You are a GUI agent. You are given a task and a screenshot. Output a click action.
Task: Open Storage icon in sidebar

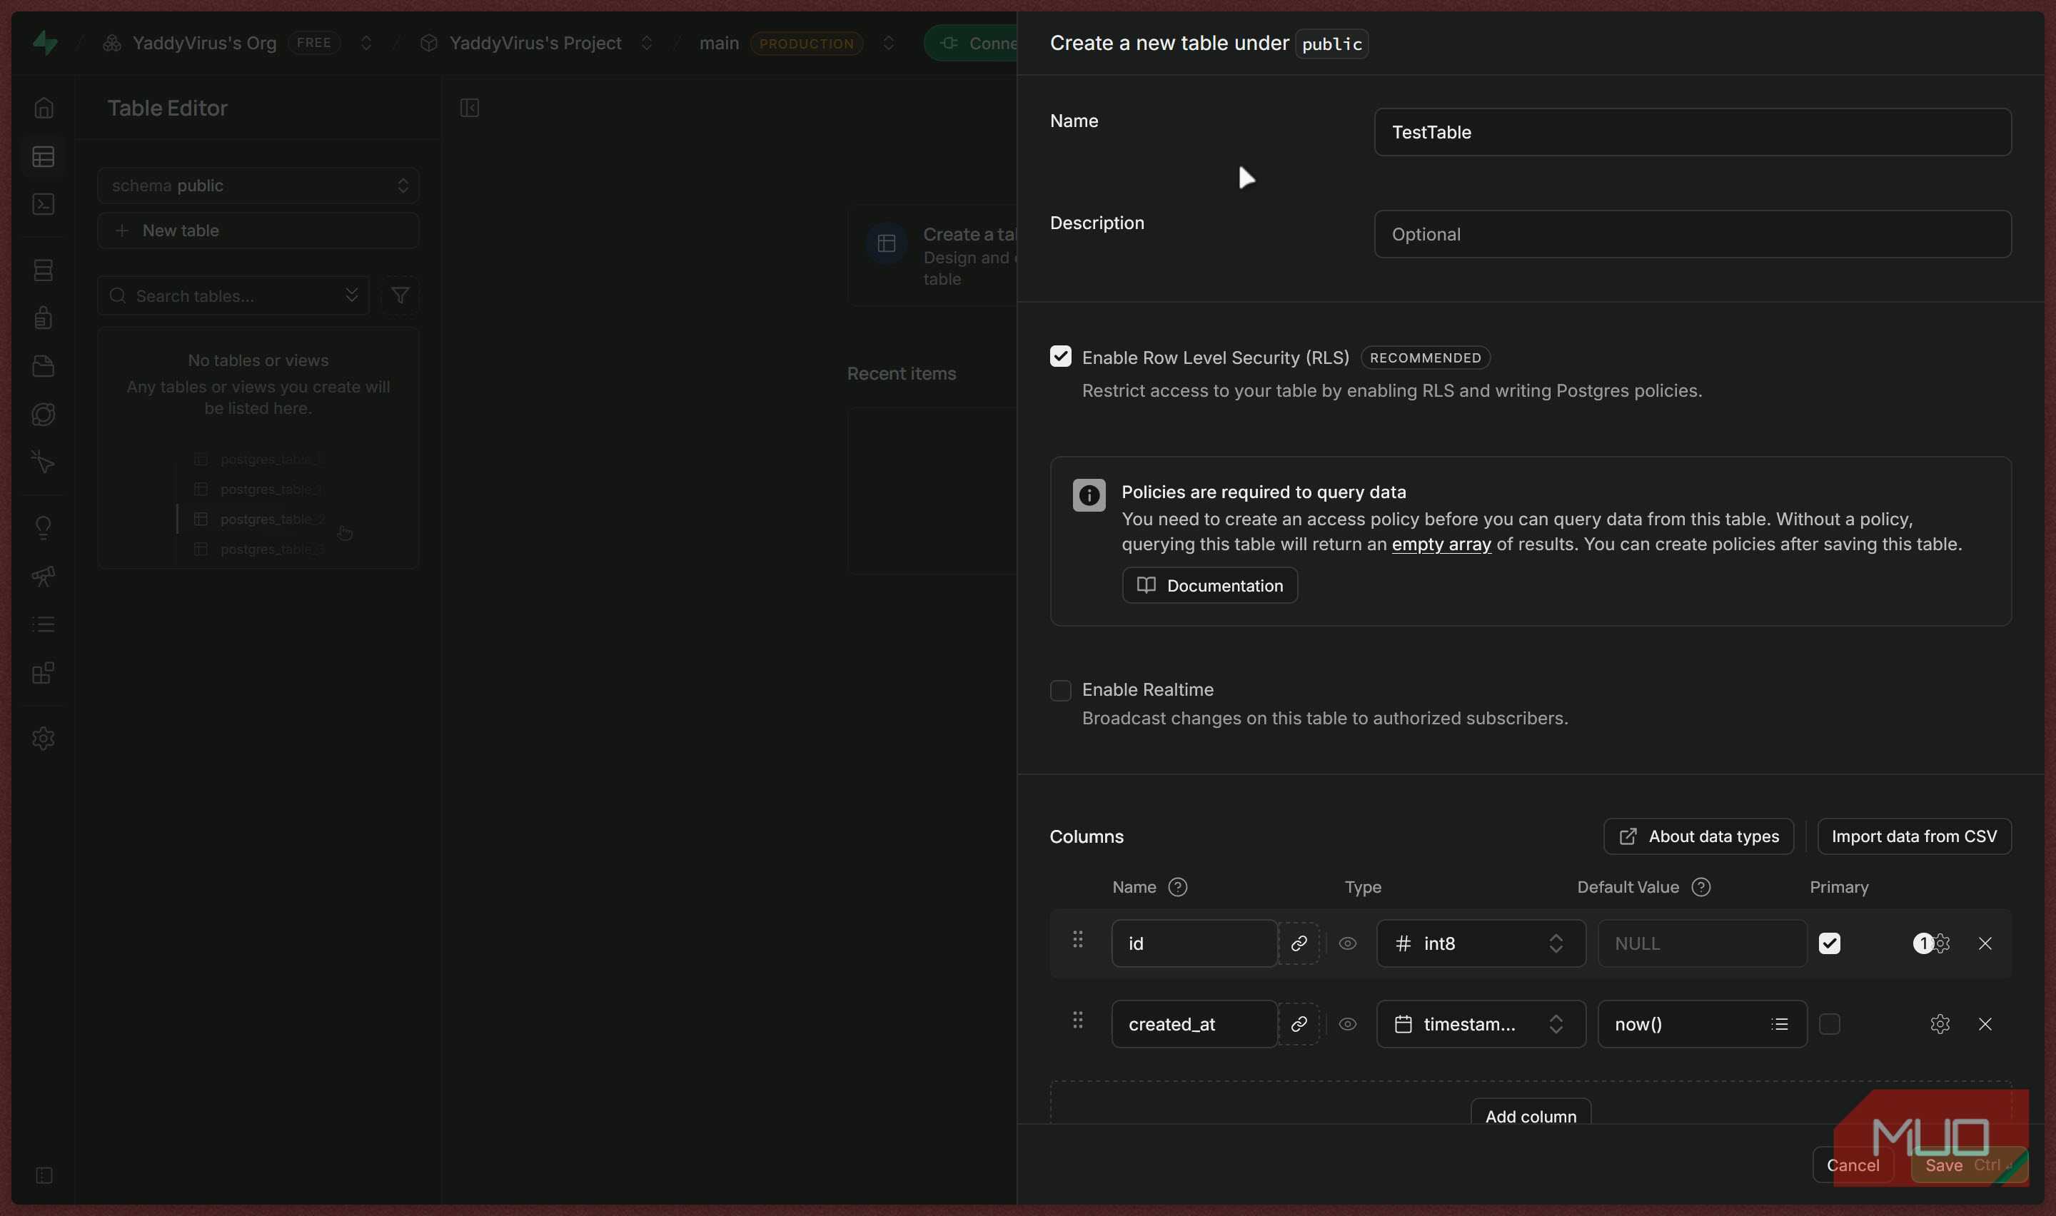click(x=44, y=365)
